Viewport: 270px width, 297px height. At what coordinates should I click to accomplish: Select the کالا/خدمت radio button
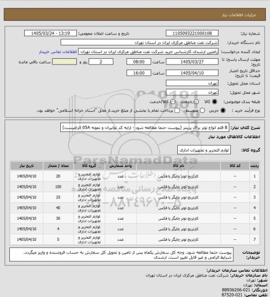pyautogui.click(x=173, y=102)
